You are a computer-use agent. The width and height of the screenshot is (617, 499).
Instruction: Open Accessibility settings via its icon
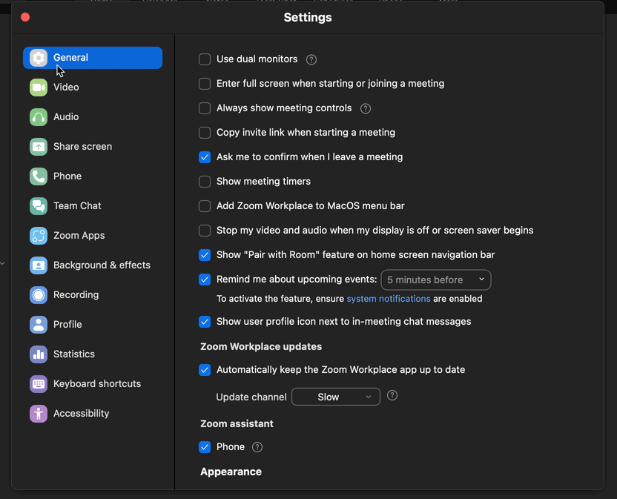click(38, 413)
